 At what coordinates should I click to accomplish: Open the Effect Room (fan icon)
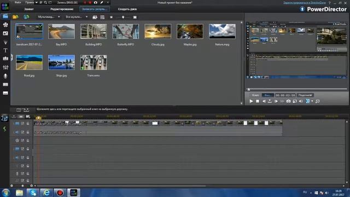[5, 25]
